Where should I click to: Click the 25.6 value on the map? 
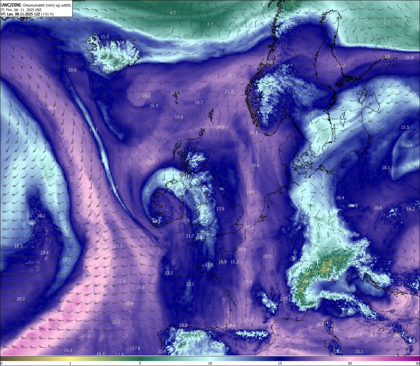(129, 303)
